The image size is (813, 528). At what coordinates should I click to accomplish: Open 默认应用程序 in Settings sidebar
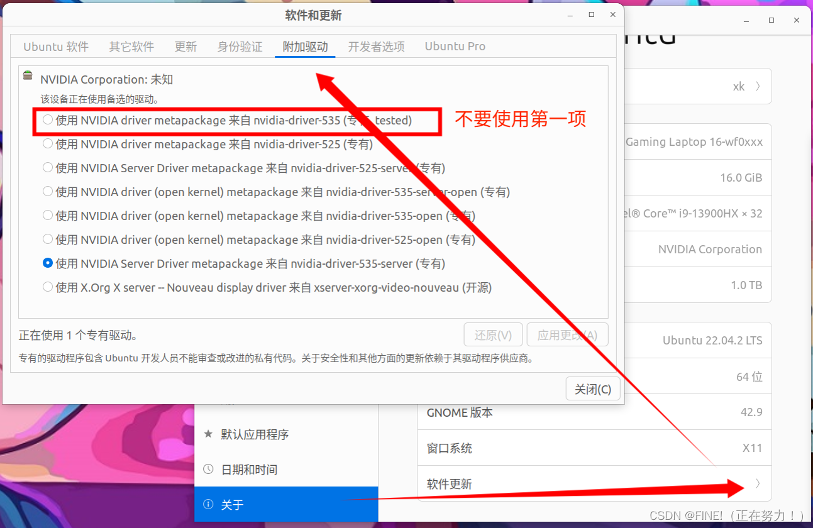(286, 434)
